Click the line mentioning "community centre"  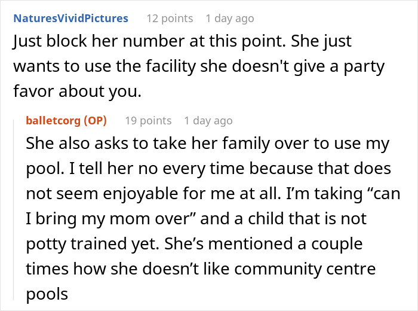201,269
